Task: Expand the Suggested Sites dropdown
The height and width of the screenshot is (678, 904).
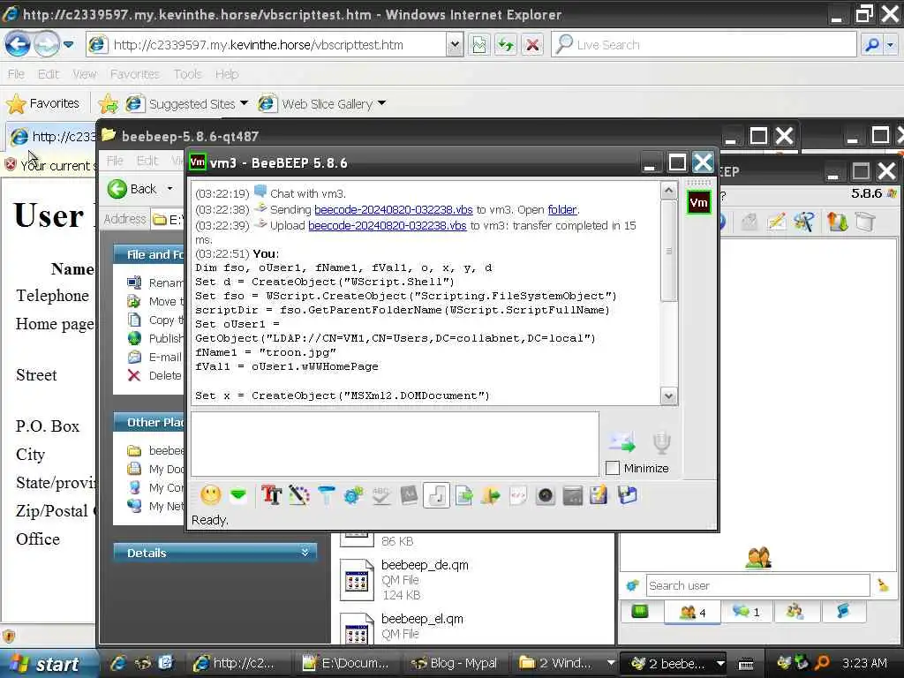Action: pos(244,103)
